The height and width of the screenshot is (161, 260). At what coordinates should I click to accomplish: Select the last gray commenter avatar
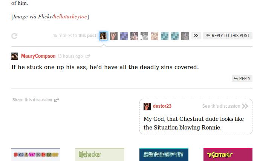[185, 36]
